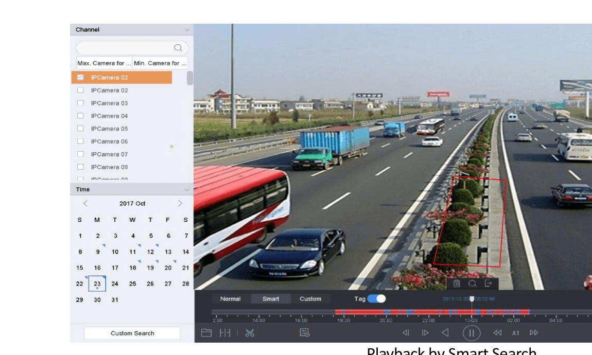Click the timeline playhead marker
The height and width of the screenshot is (355, 592).
(x=472, y=299)
